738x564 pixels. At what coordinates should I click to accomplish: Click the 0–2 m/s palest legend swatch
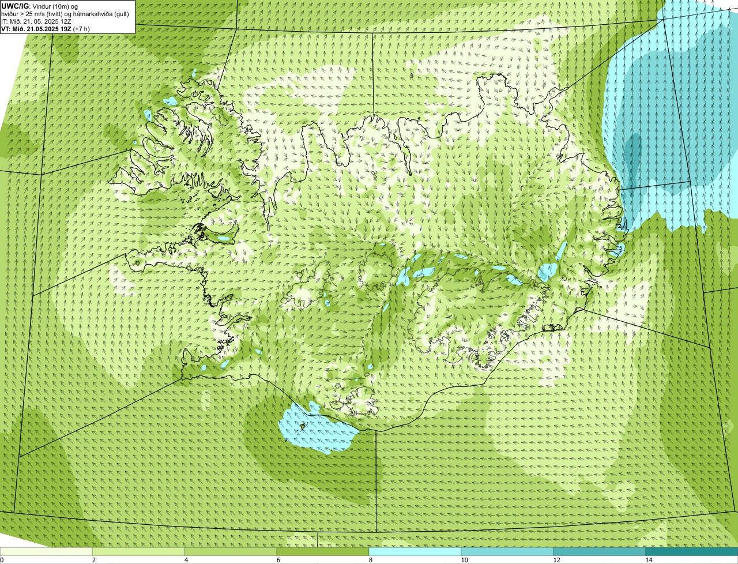46,551
